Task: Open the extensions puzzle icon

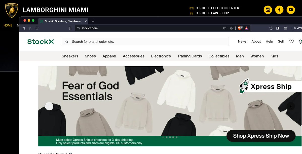Action: 271,28
